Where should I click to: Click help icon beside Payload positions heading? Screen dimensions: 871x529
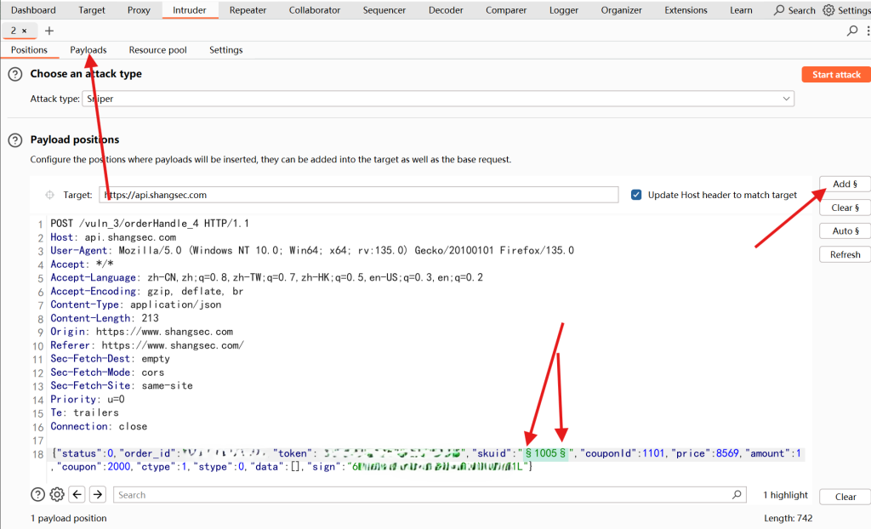pyautogui.click(x=14, y=140)
